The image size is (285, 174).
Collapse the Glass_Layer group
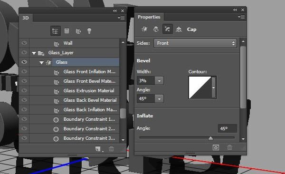(34, 53)
